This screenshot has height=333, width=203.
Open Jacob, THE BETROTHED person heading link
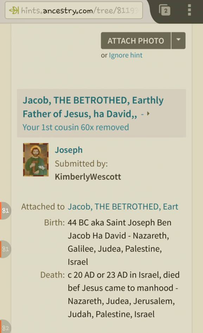pos(93,107)
